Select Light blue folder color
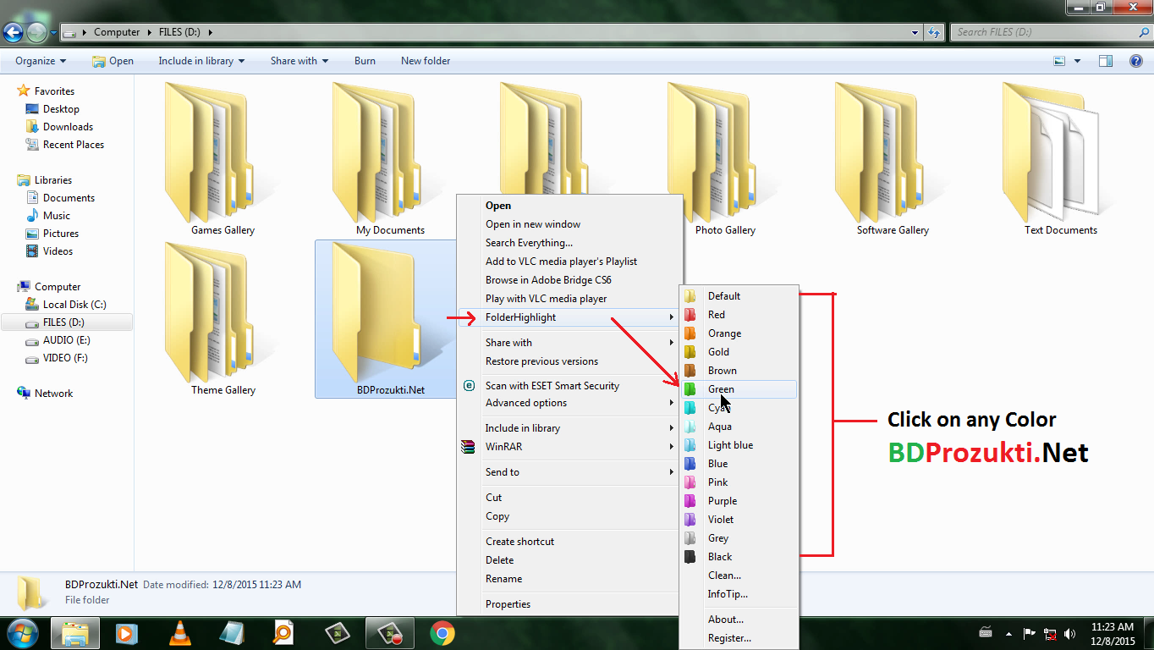1154x650 pixels. [x=739, y=445]
